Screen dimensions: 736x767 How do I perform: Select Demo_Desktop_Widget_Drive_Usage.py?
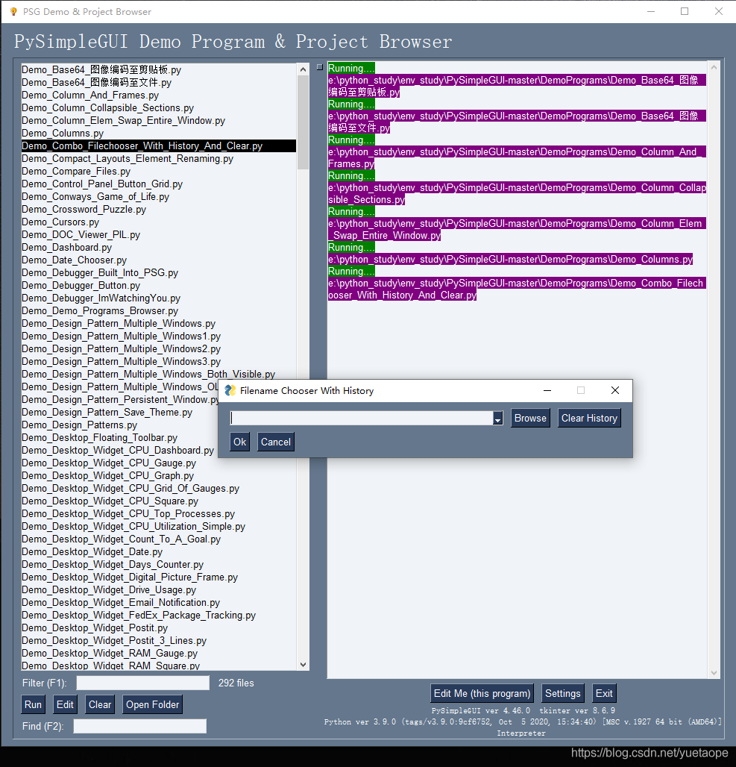[158, 590]
